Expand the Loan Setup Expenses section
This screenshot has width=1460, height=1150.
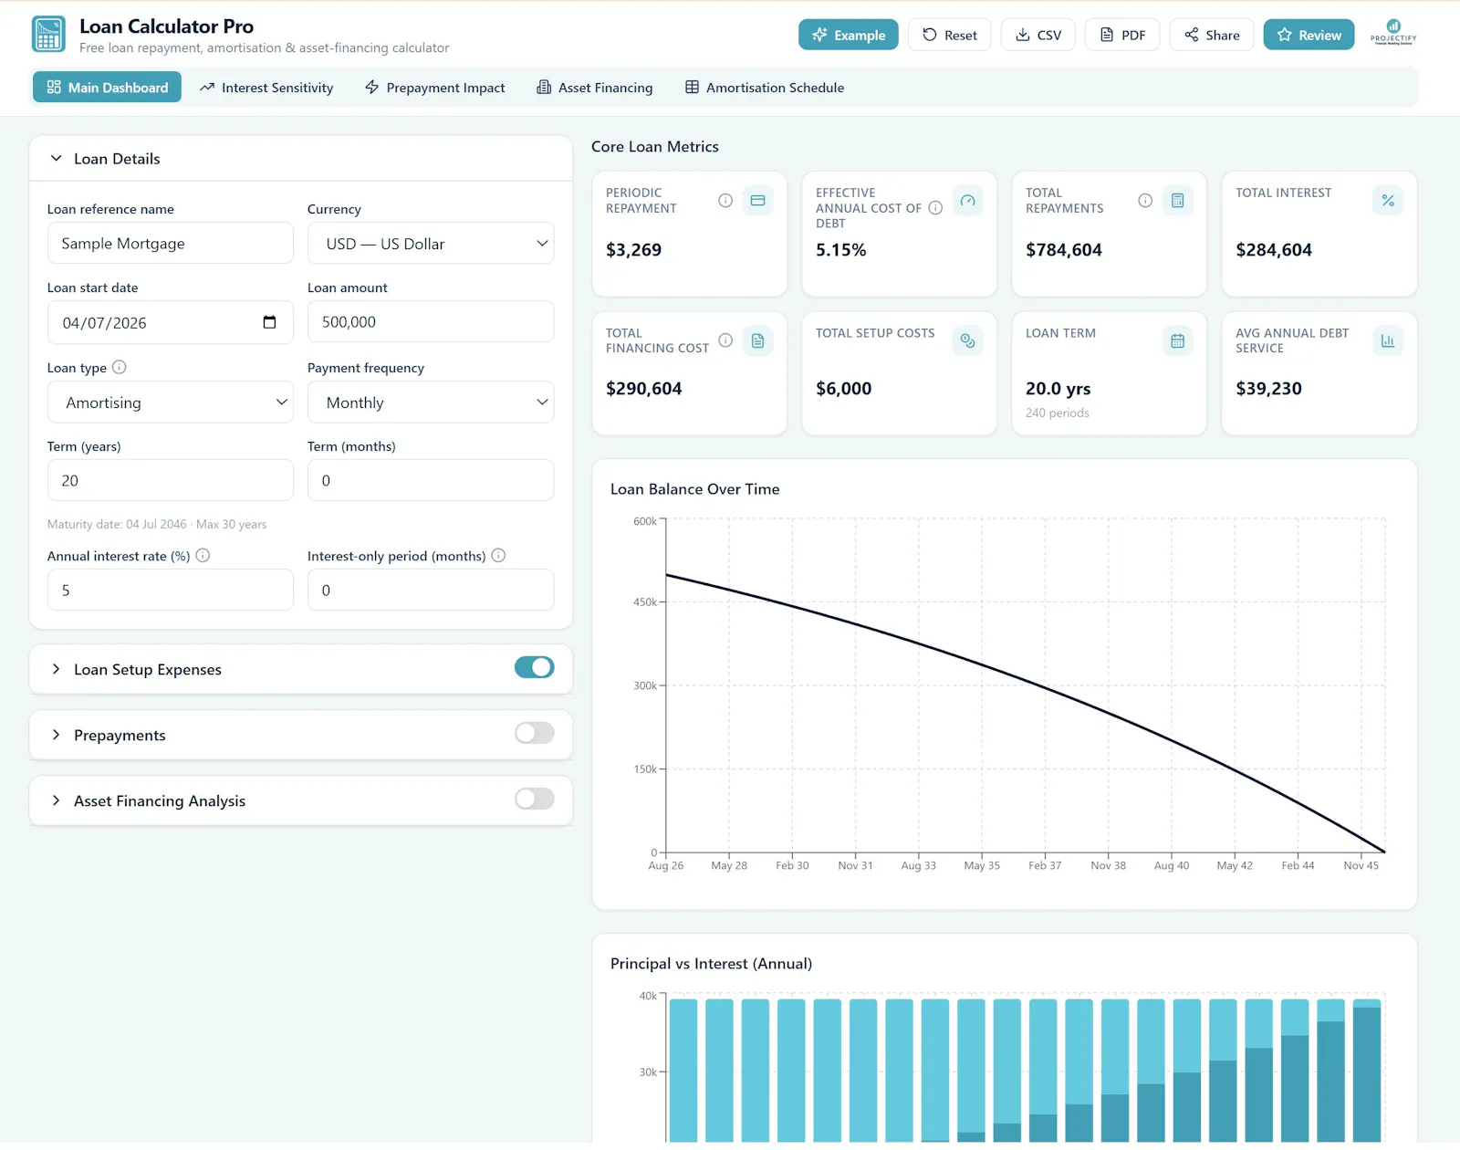coord(56,669)
